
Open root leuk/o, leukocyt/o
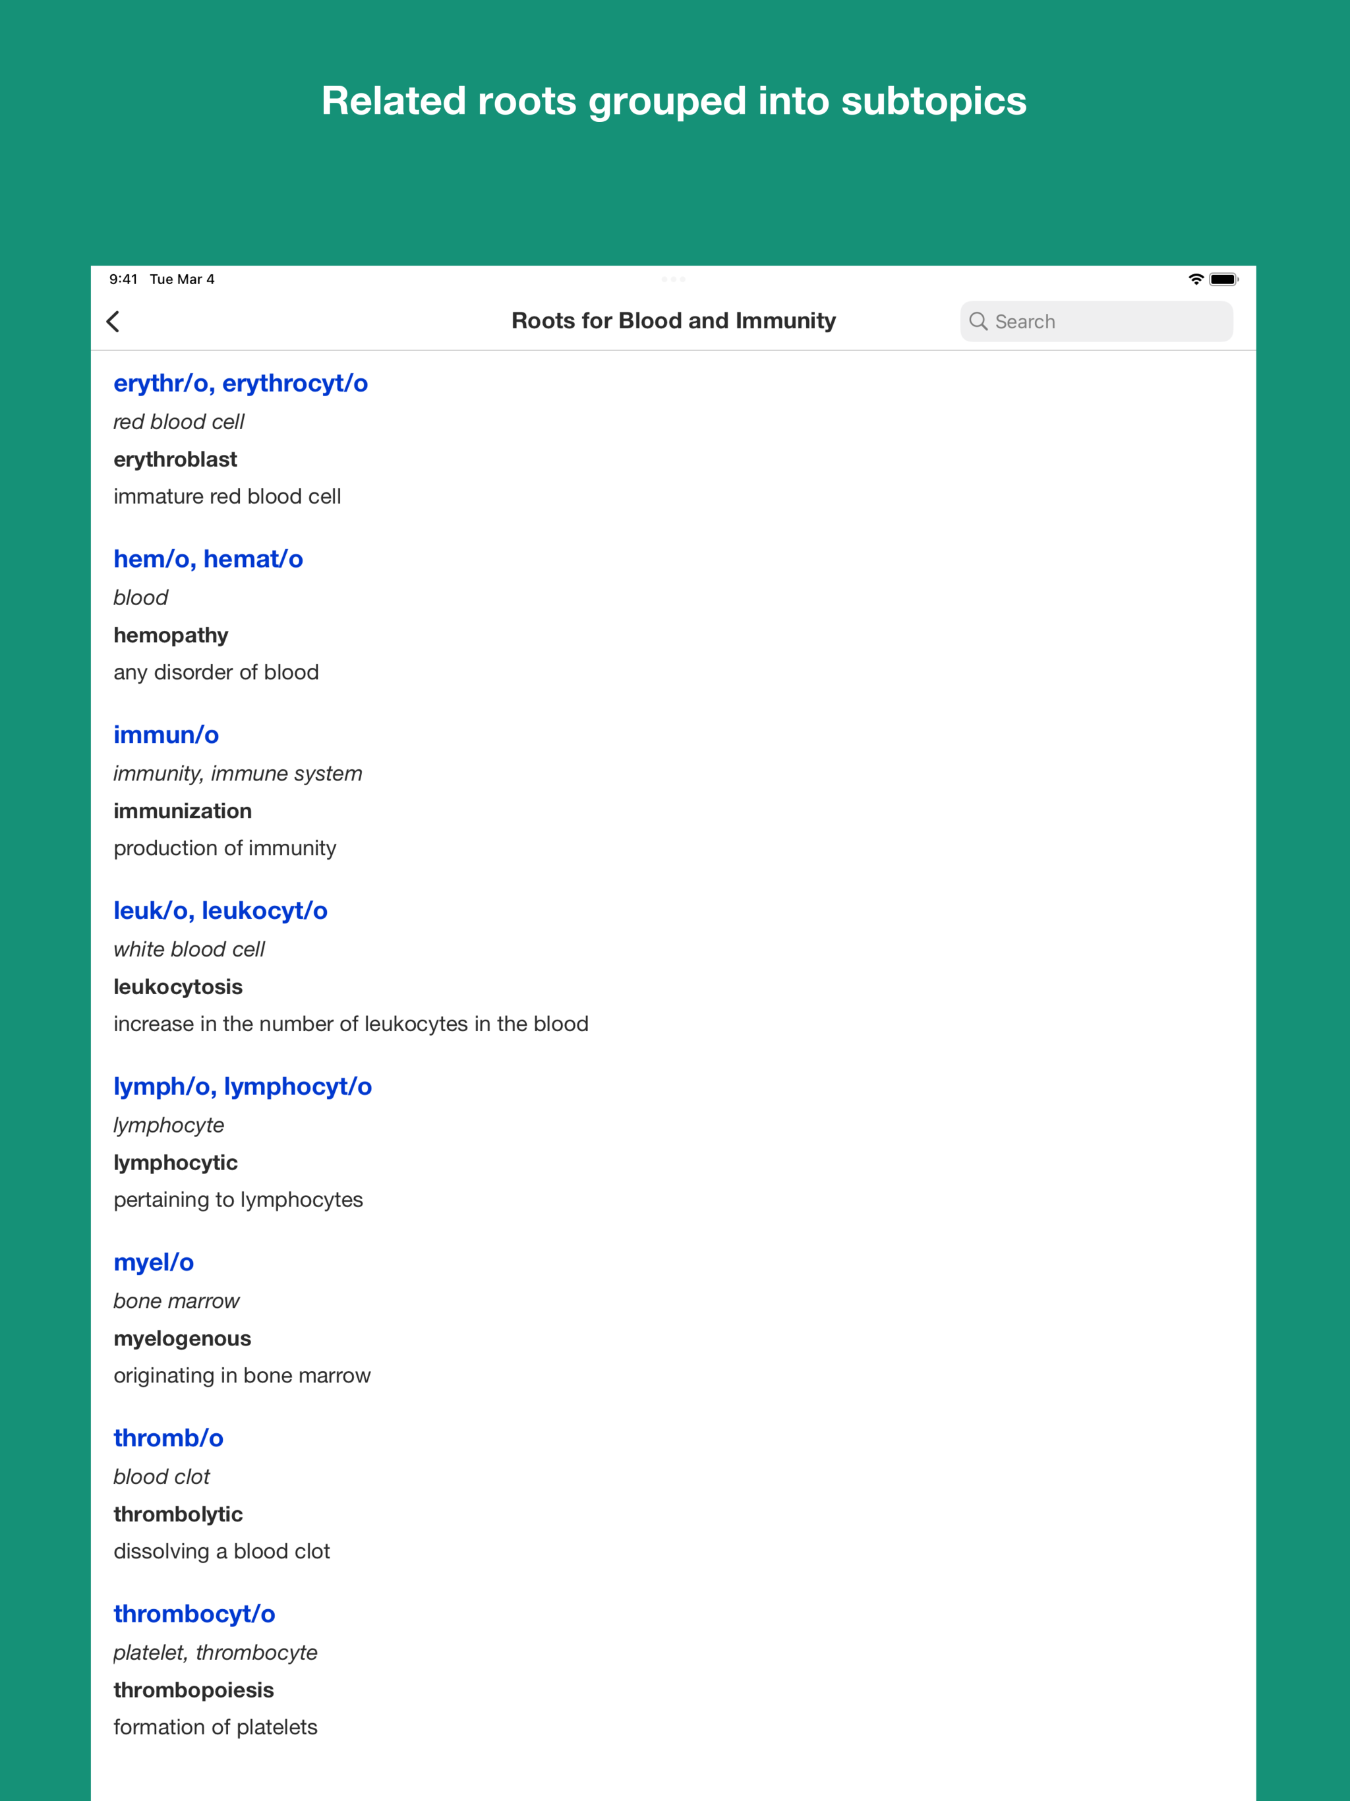[220, 910]
